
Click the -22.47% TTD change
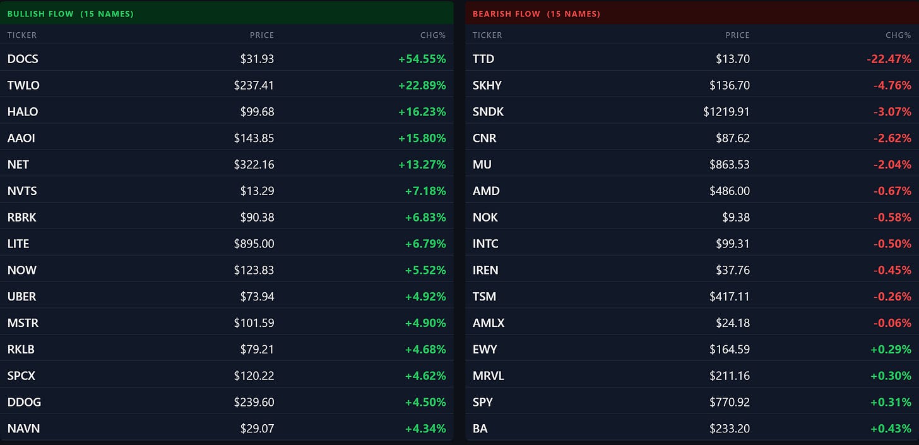[889, 59]
